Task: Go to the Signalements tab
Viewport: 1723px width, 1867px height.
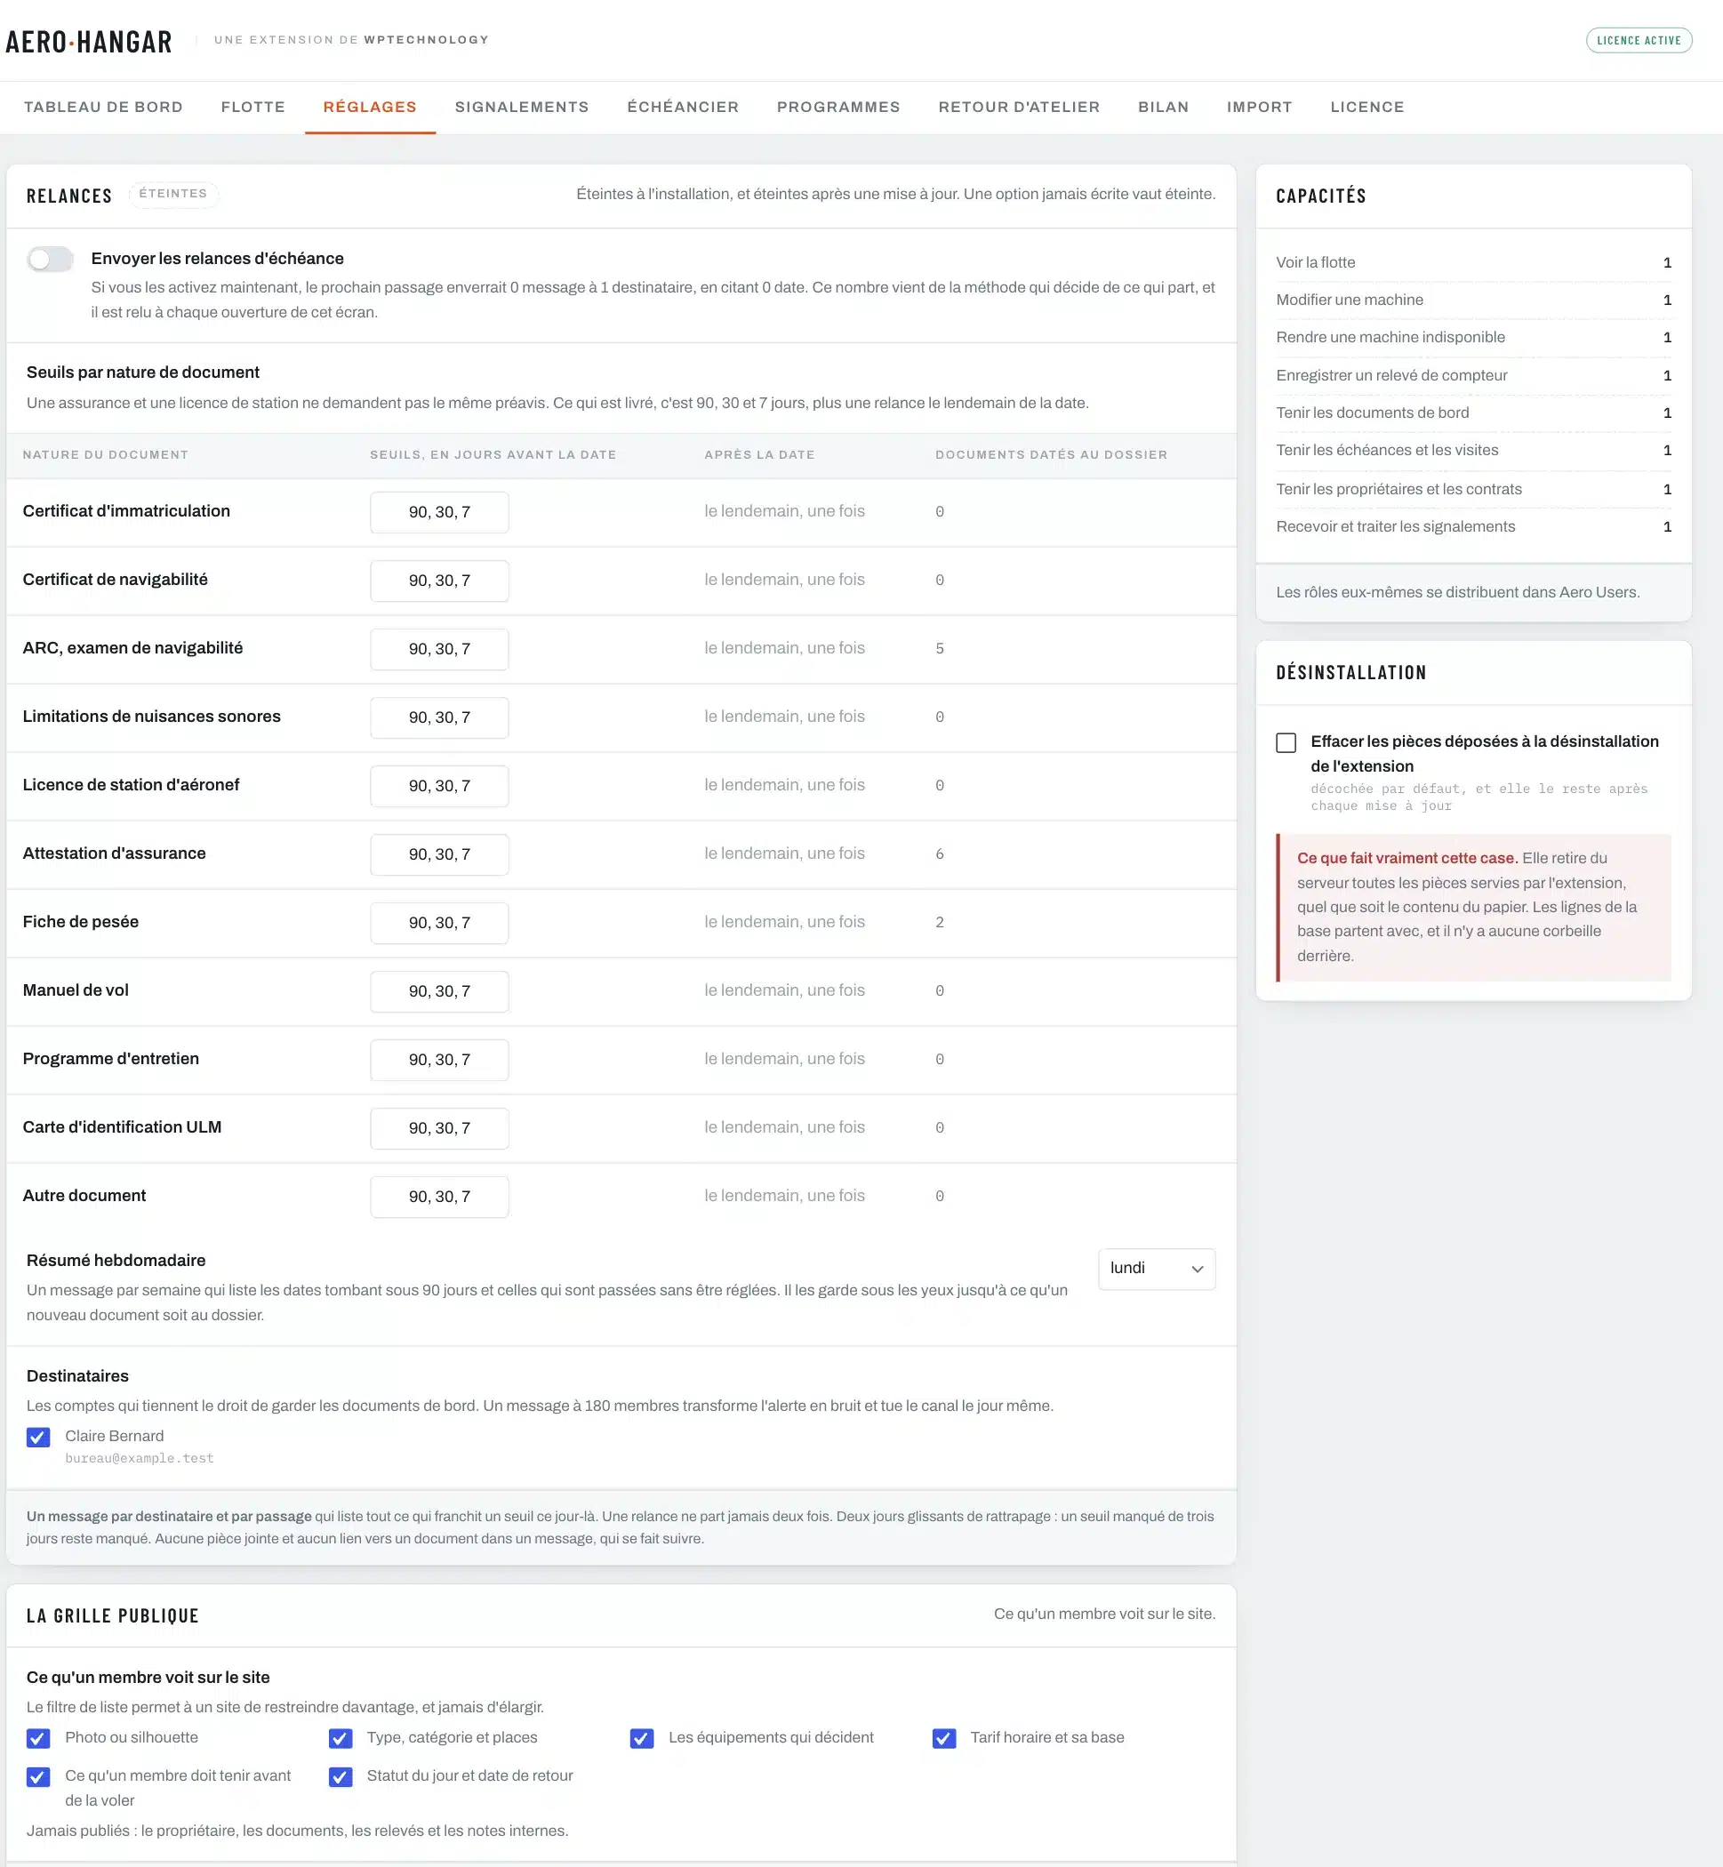Action: click(522, 108)
